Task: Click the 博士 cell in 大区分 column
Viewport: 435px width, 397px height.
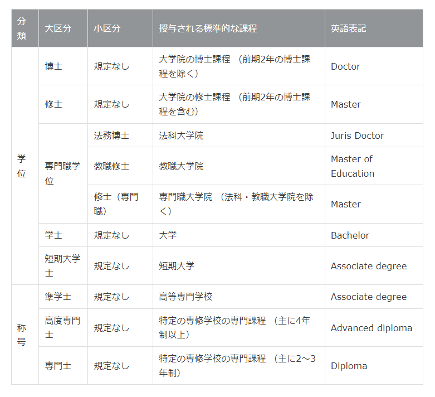Action: click(x=53, y=66)
